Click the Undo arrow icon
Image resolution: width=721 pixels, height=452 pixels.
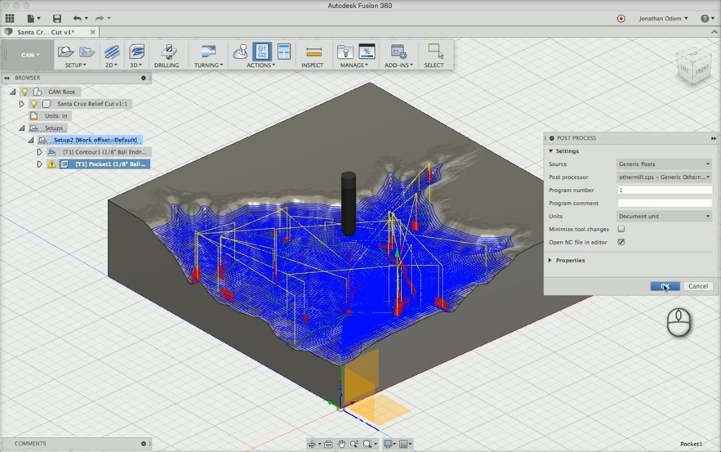click(77, 19)
